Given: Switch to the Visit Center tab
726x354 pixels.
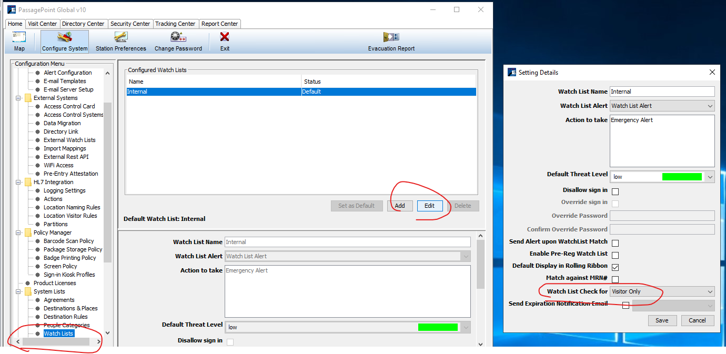Looking at the screenshot, I should pyautogui.click(x=43, y=24).
